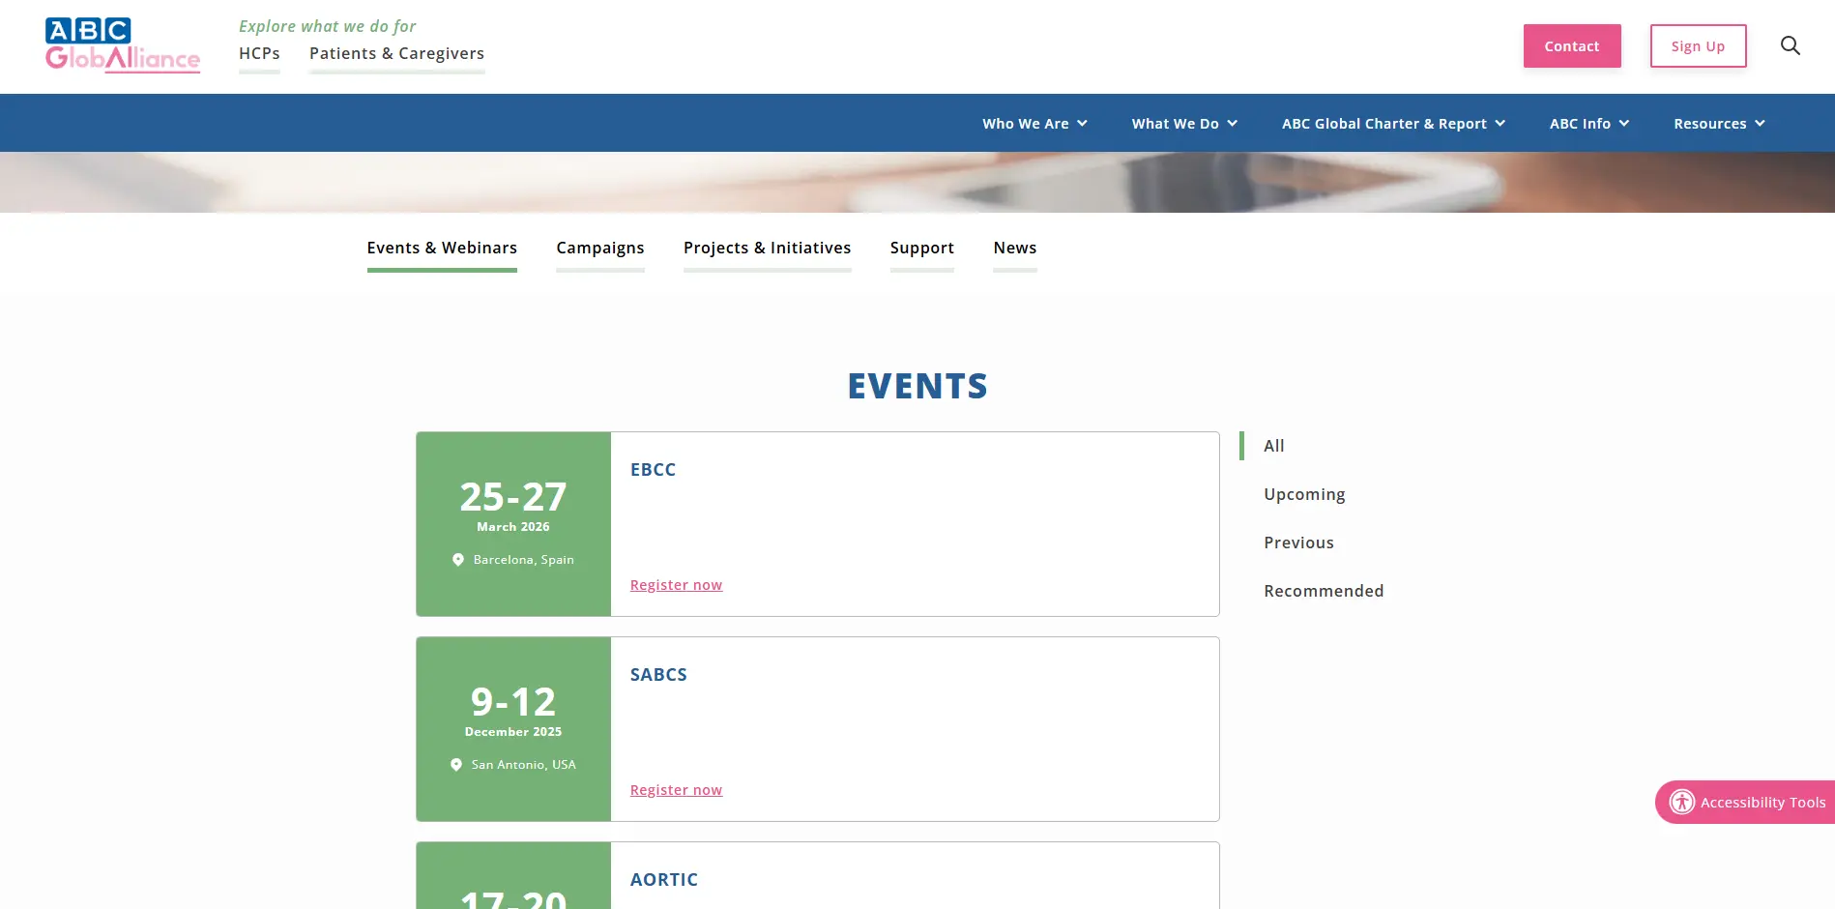
Task: Switch to the Campaigns tab
Action: (x=599, y=249)
